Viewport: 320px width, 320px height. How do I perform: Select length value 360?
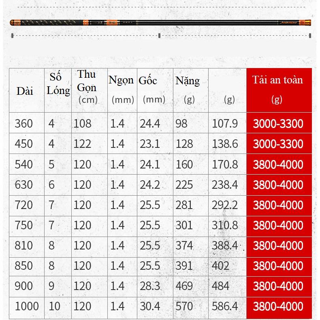[23, 124]
